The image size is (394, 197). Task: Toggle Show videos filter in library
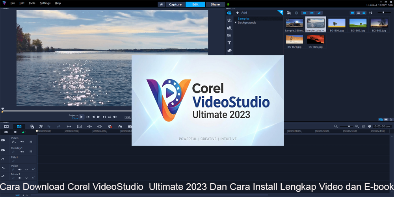click(x=304, y=13)
